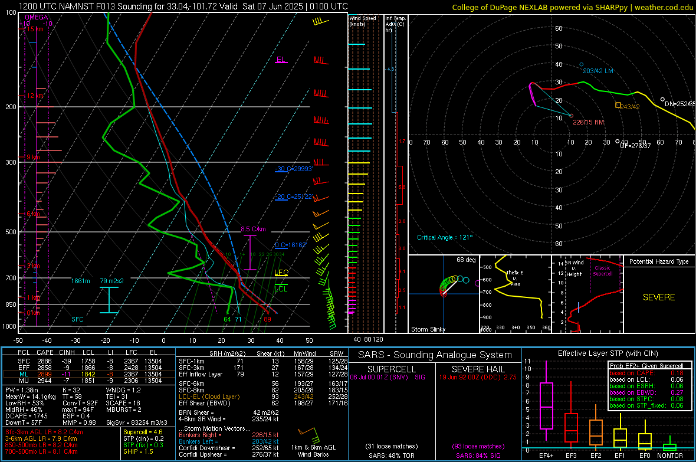The image size is (696, 462).
Task: Click the LFC level marker
Action: coord(281,273)
